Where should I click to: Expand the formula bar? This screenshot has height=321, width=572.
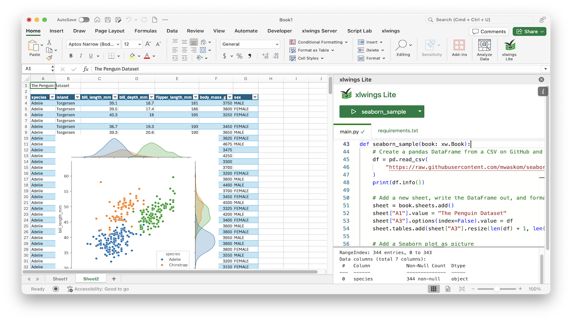tap(545, 69)
